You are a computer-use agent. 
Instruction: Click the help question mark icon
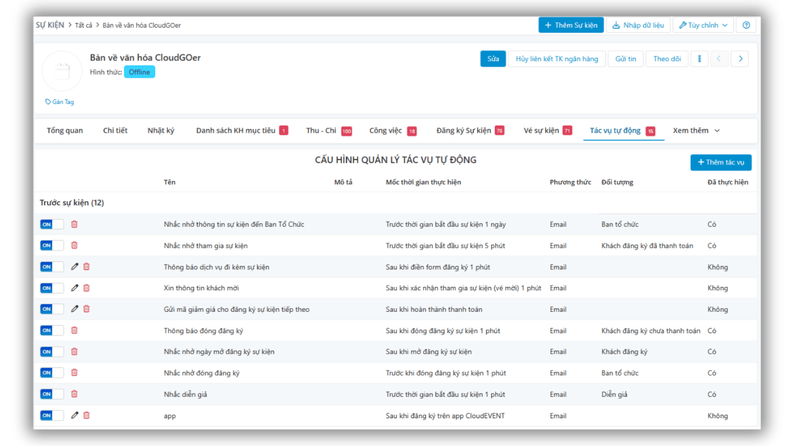tap(746, 25)
